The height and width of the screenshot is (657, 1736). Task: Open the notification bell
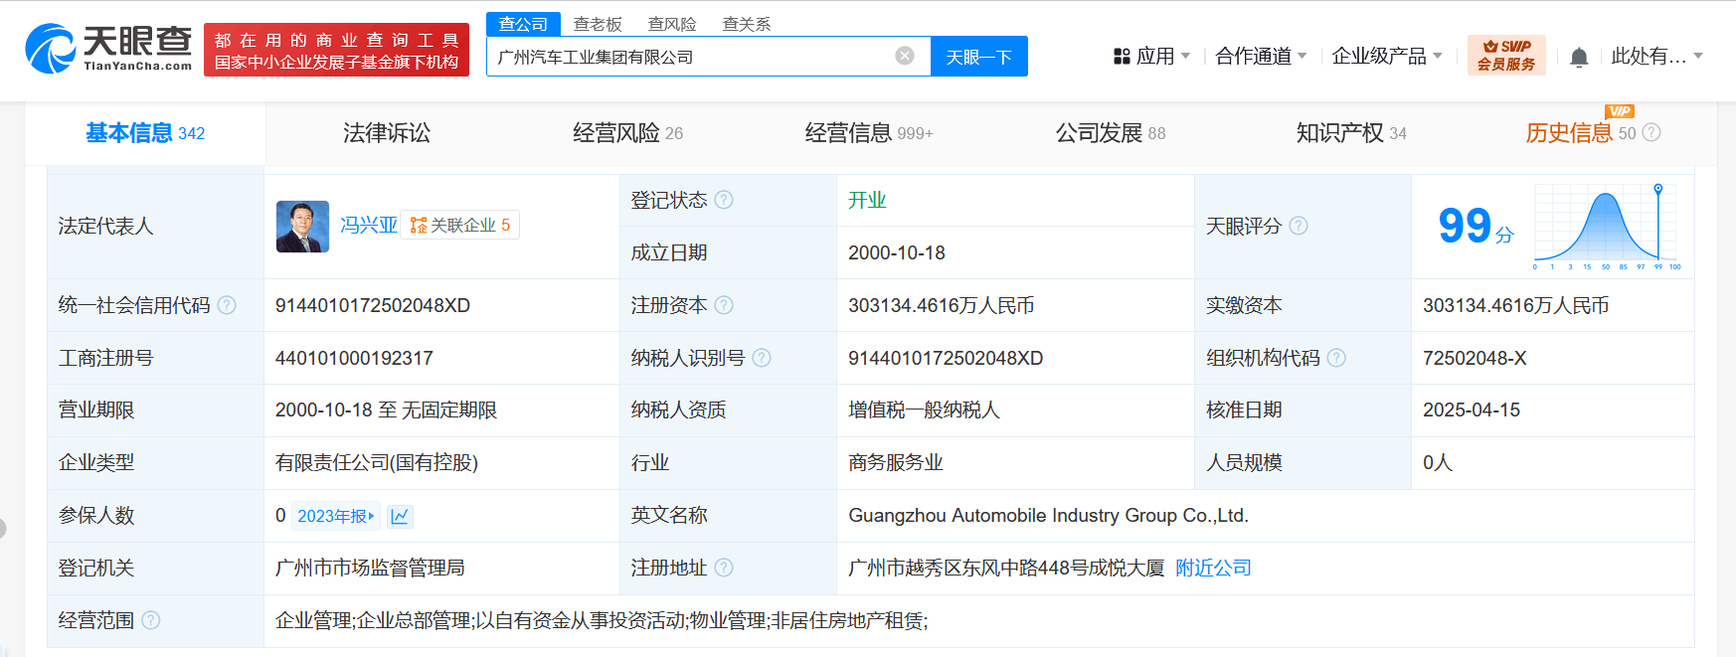(1579, 58)
